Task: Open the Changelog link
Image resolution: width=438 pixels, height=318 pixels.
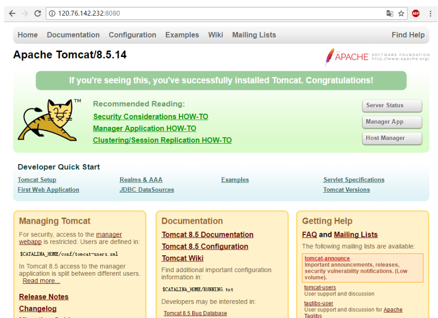Action: point(38,308)
